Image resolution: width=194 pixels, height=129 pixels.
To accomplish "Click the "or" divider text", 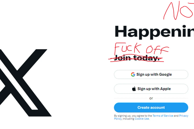I will tap(151, 98).
